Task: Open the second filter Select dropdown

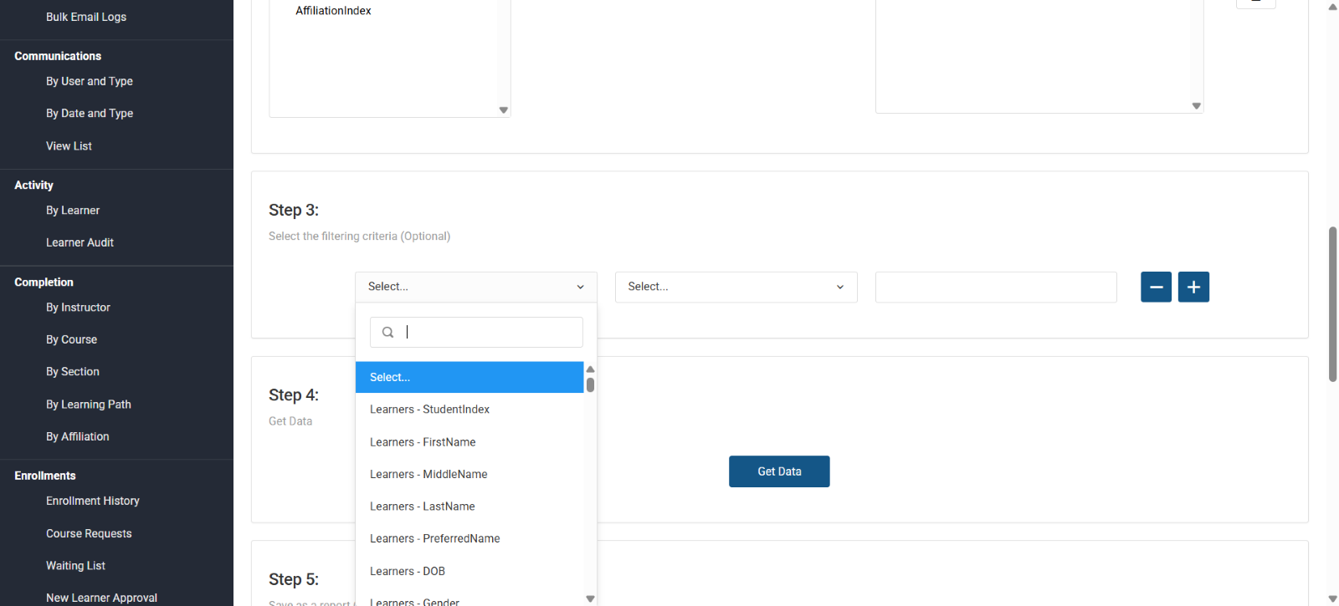Action: click(x=736, y=287)
